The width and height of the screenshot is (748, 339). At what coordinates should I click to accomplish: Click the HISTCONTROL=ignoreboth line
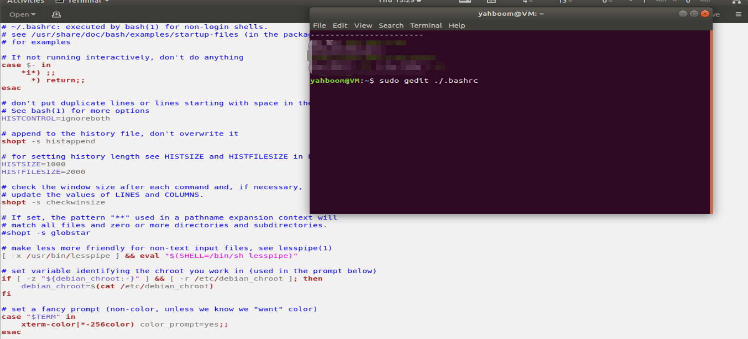[56, 119]
